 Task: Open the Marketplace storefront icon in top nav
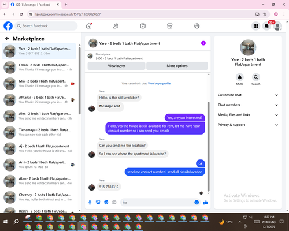click(170, 26)
